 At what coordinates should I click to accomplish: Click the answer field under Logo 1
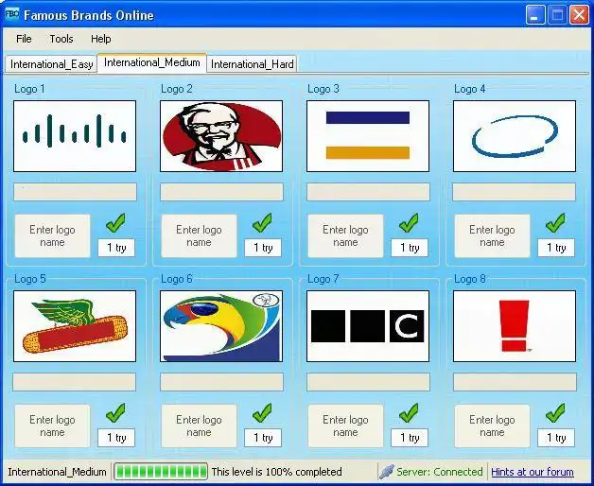75,192
